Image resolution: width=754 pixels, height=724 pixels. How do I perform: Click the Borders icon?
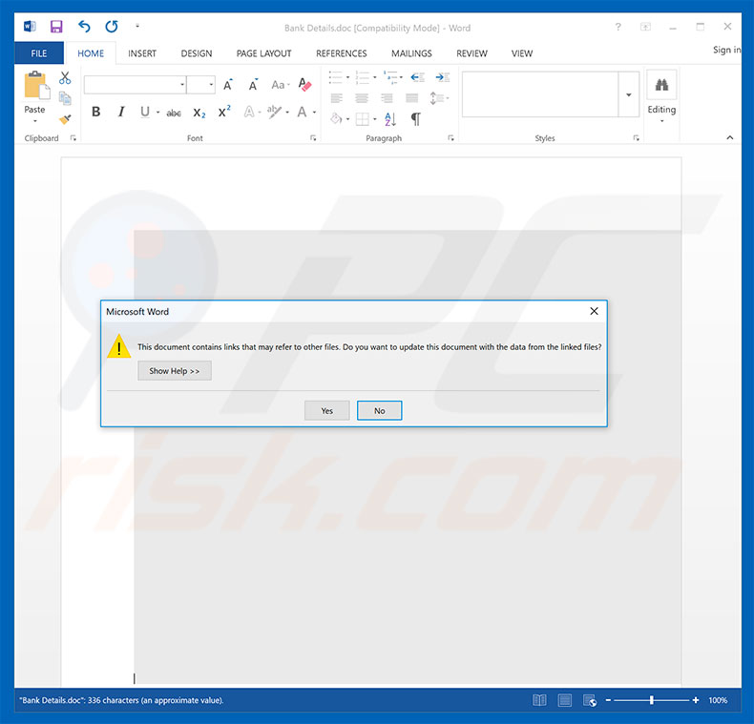[x=362, y=118]
